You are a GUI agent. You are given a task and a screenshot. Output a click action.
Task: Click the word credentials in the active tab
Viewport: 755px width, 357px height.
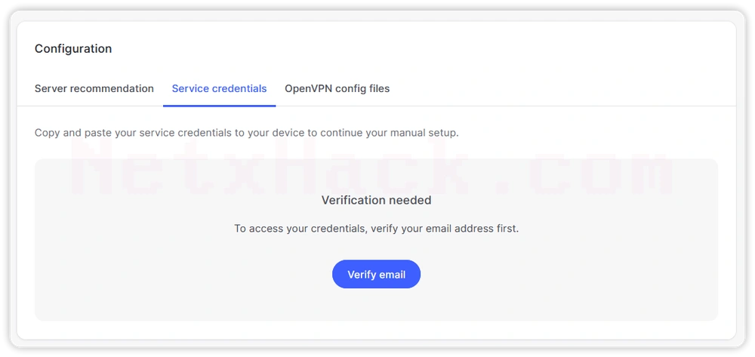tap(239, 88)
